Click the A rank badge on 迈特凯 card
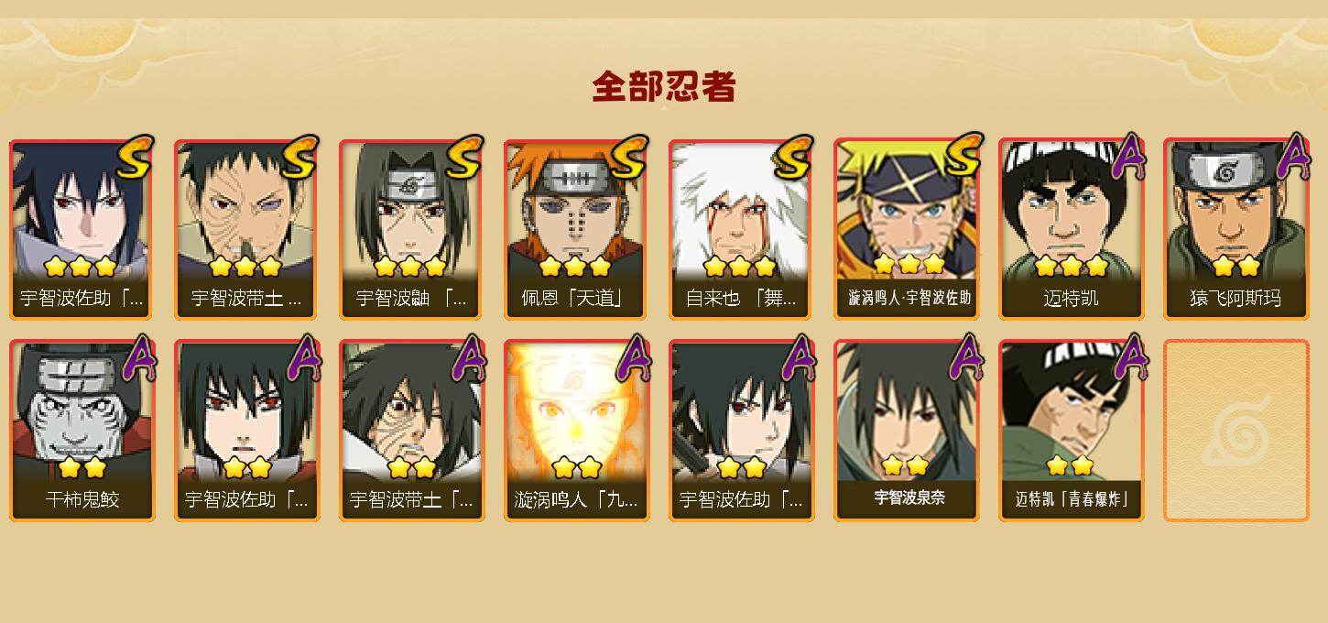Viewport: 1328px width, 623px height. coord(1128,157)
